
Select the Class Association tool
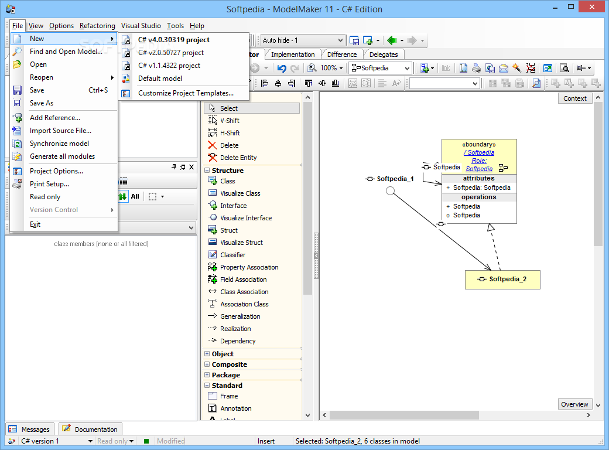coord(244,292)
